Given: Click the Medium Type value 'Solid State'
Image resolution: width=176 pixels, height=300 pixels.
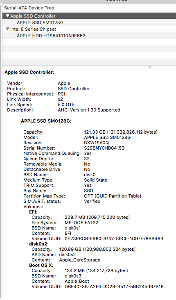Looking at the screenshot, I should pos(95,180).
